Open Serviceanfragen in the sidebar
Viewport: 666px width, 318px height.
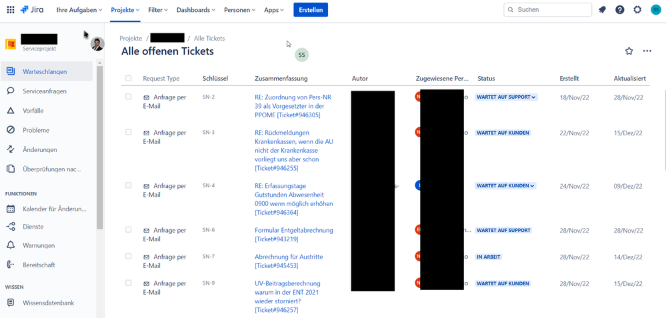tap(46, 91)
